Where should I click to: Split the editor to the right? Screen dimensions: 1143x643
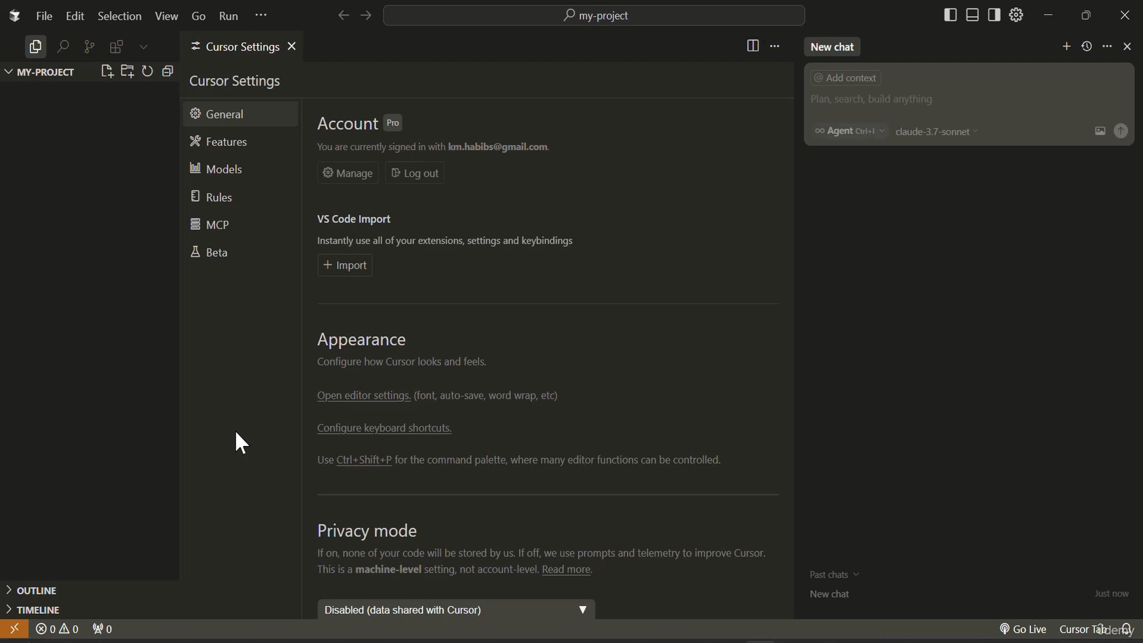pyautogui.click(x=752, y=46)
